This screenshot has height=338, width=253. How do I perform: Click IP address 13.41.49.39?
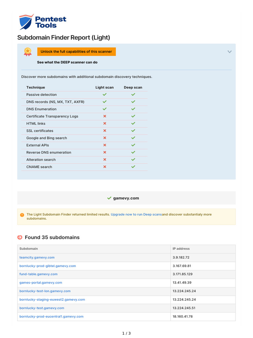coord(182,283)
